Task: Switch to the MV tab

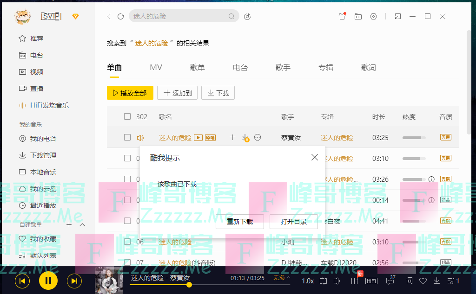Action: click(156, 68)
